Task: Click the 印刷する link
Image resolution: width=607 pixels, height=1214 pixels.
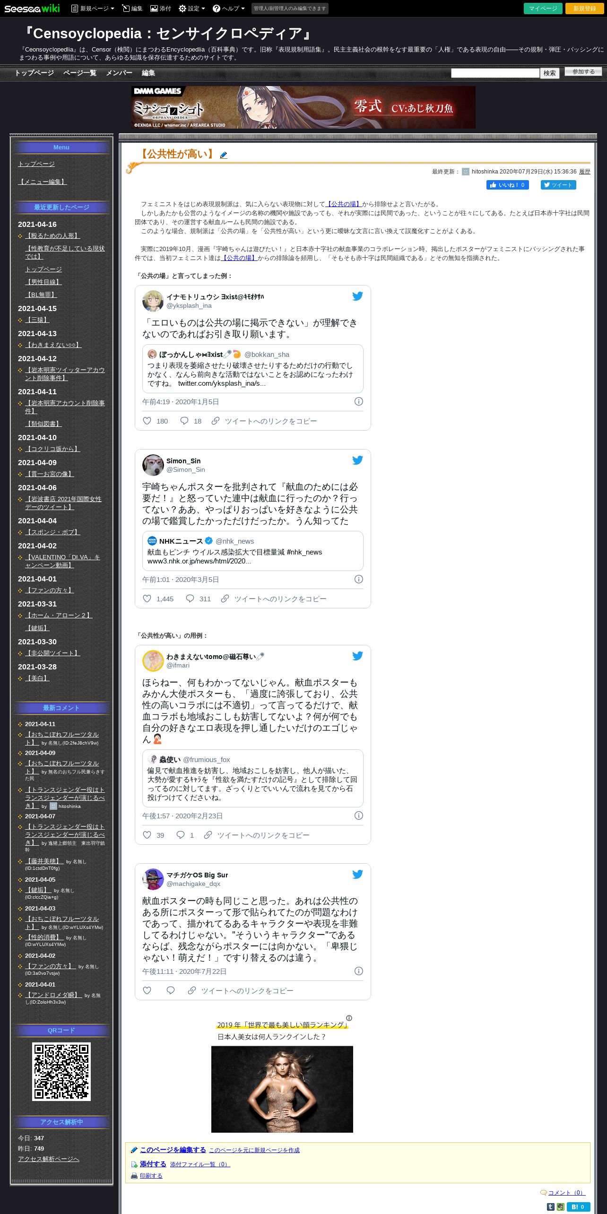Action: pyautogui.click(x=151, y=1176)
